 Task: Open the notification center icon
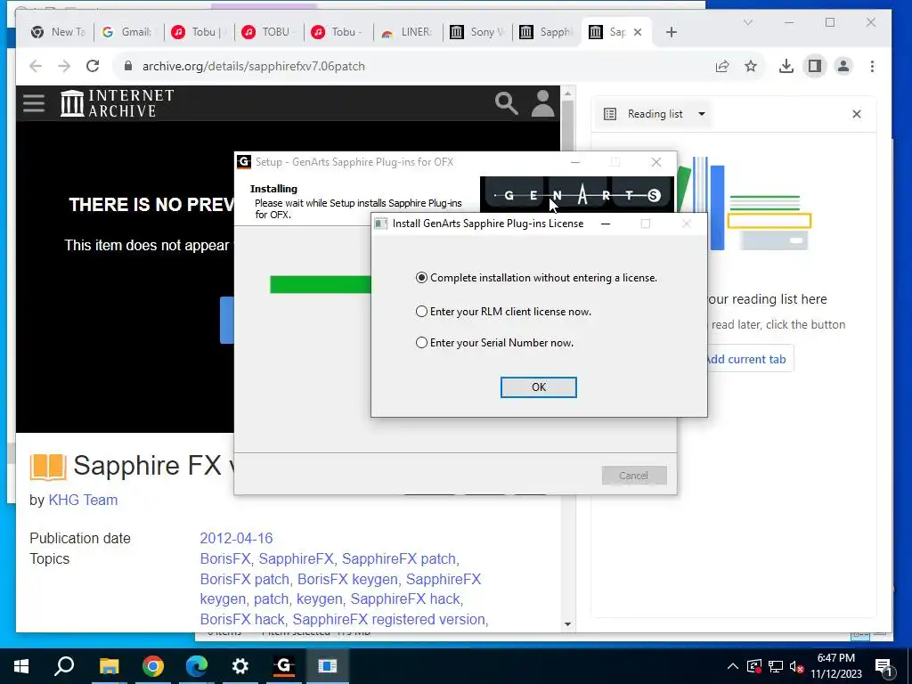coord(883,667)
